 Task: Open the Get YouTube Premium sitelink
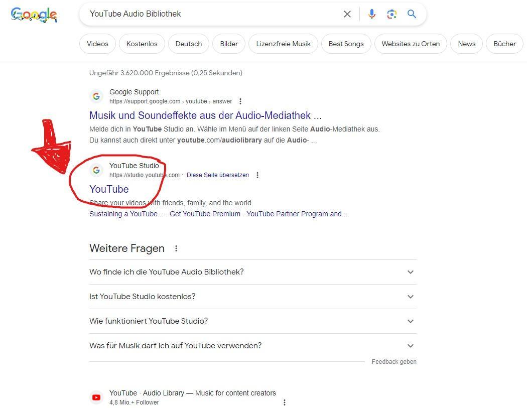click(205, 214)
